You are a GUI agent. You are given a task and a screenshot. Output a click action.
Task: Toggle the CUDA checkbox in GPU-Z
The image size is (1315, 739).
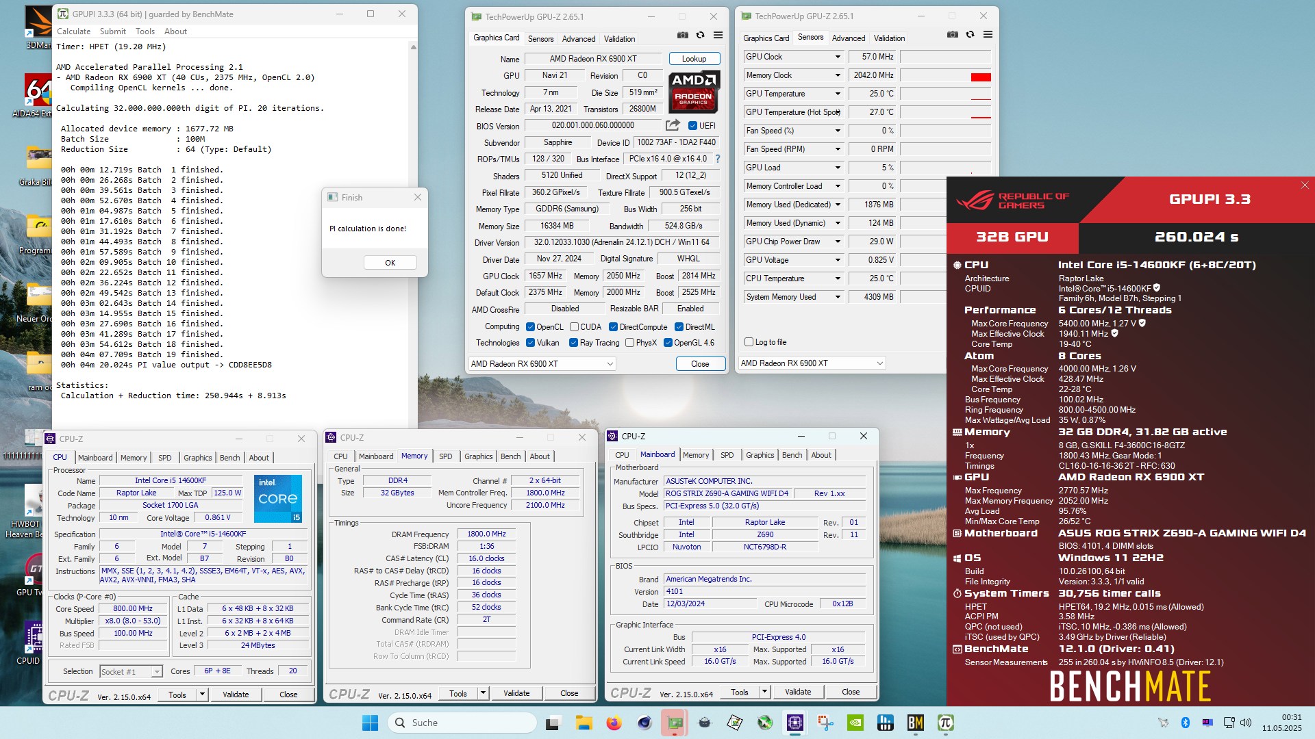574,327
